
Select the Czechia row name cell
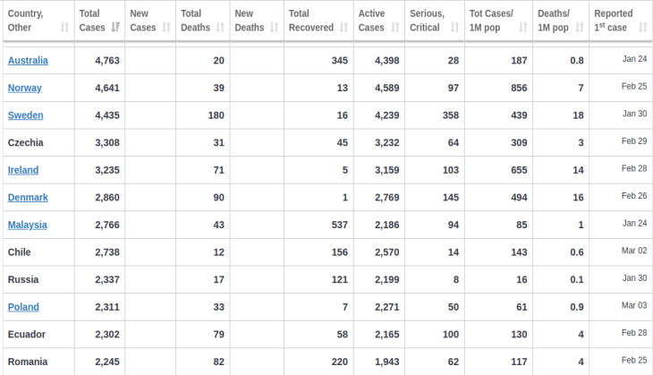click(x=38, y=142)
